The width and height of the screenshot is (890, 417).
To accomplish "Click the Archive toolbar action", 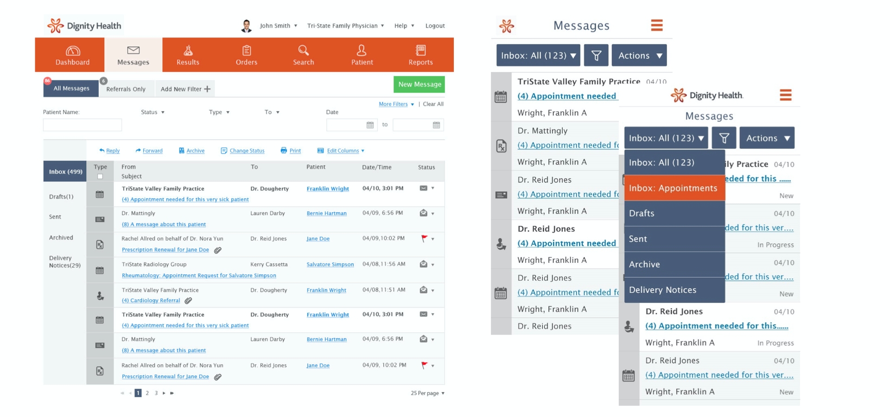I will [191, 151].
